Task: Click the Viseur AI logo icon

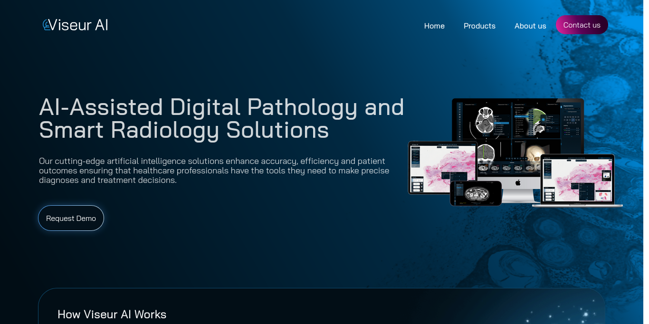Action: click(46, 25)
